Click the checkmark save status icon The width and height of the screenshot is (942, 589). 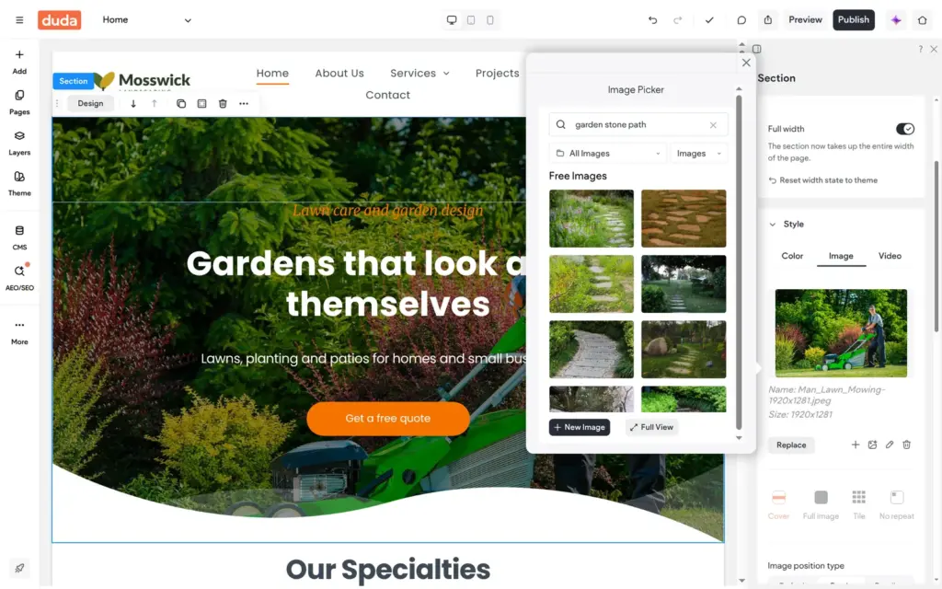pos(709,20)
